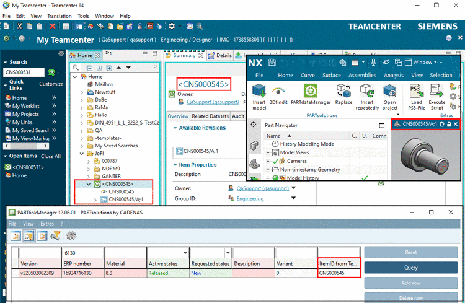Click the 3D bolt model in NX viewport
The width and height of the screenshot is (465, 303).
[425, 156]
